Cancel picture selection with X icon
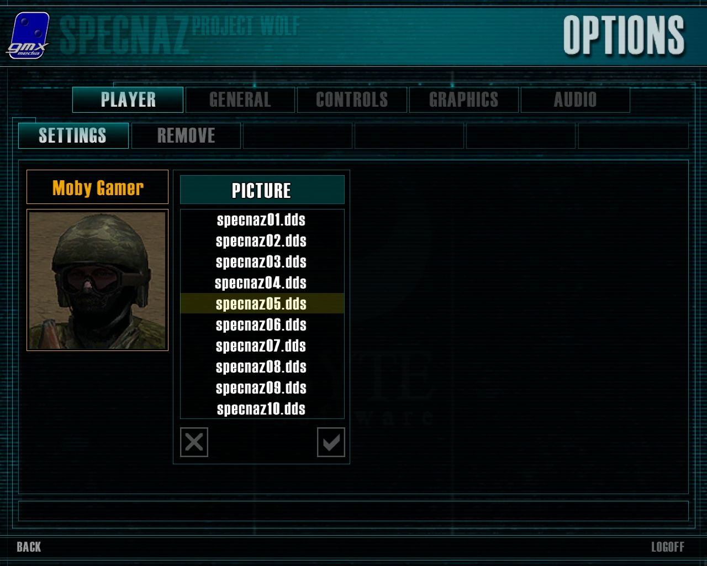 (194, 442)
